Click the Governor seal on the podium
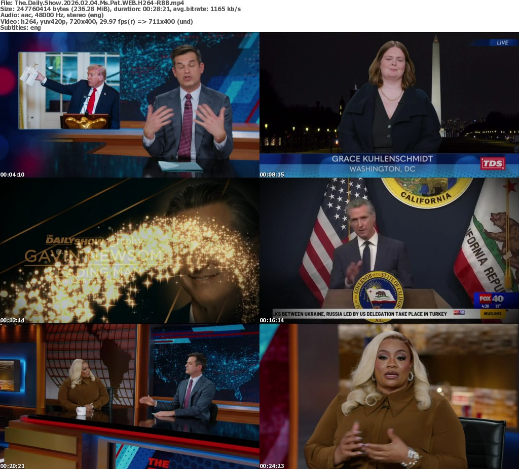This screenshot has height=469, width=519. click(x=378, y=296)
